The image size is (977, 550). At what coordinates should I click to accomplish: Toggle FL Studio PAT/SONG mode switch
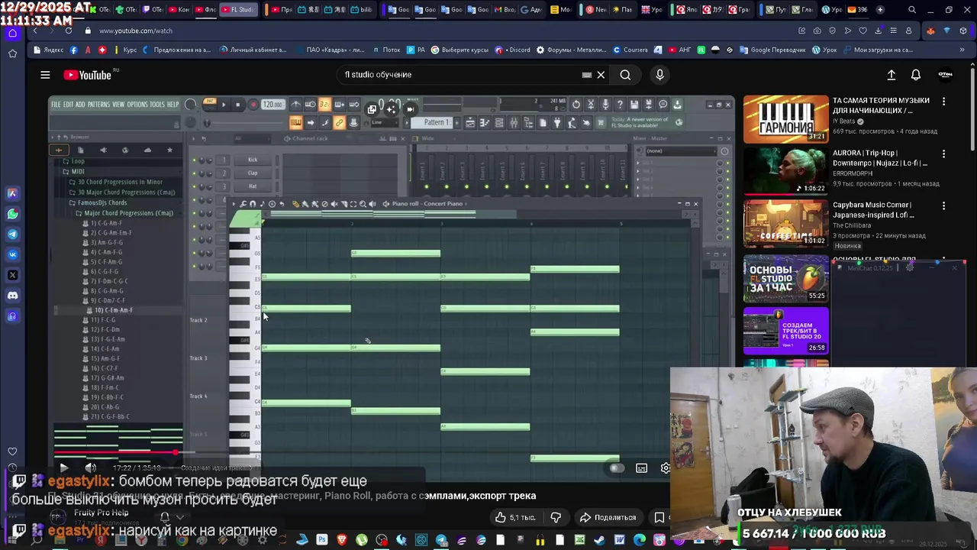210,105
